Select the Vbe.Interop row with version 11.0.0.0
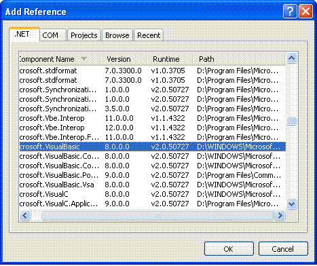 153,118
